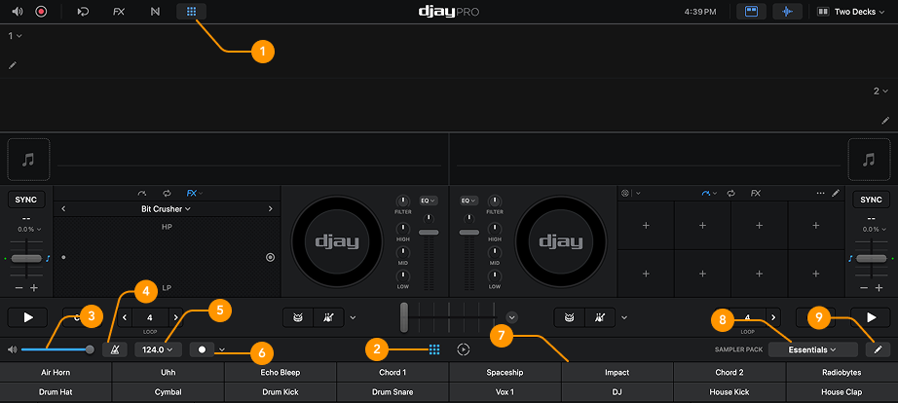The height and width of the screenshot is (403, 898).
Task: Halve left deck loop length with left arrow
Action: tap(126, 317)
